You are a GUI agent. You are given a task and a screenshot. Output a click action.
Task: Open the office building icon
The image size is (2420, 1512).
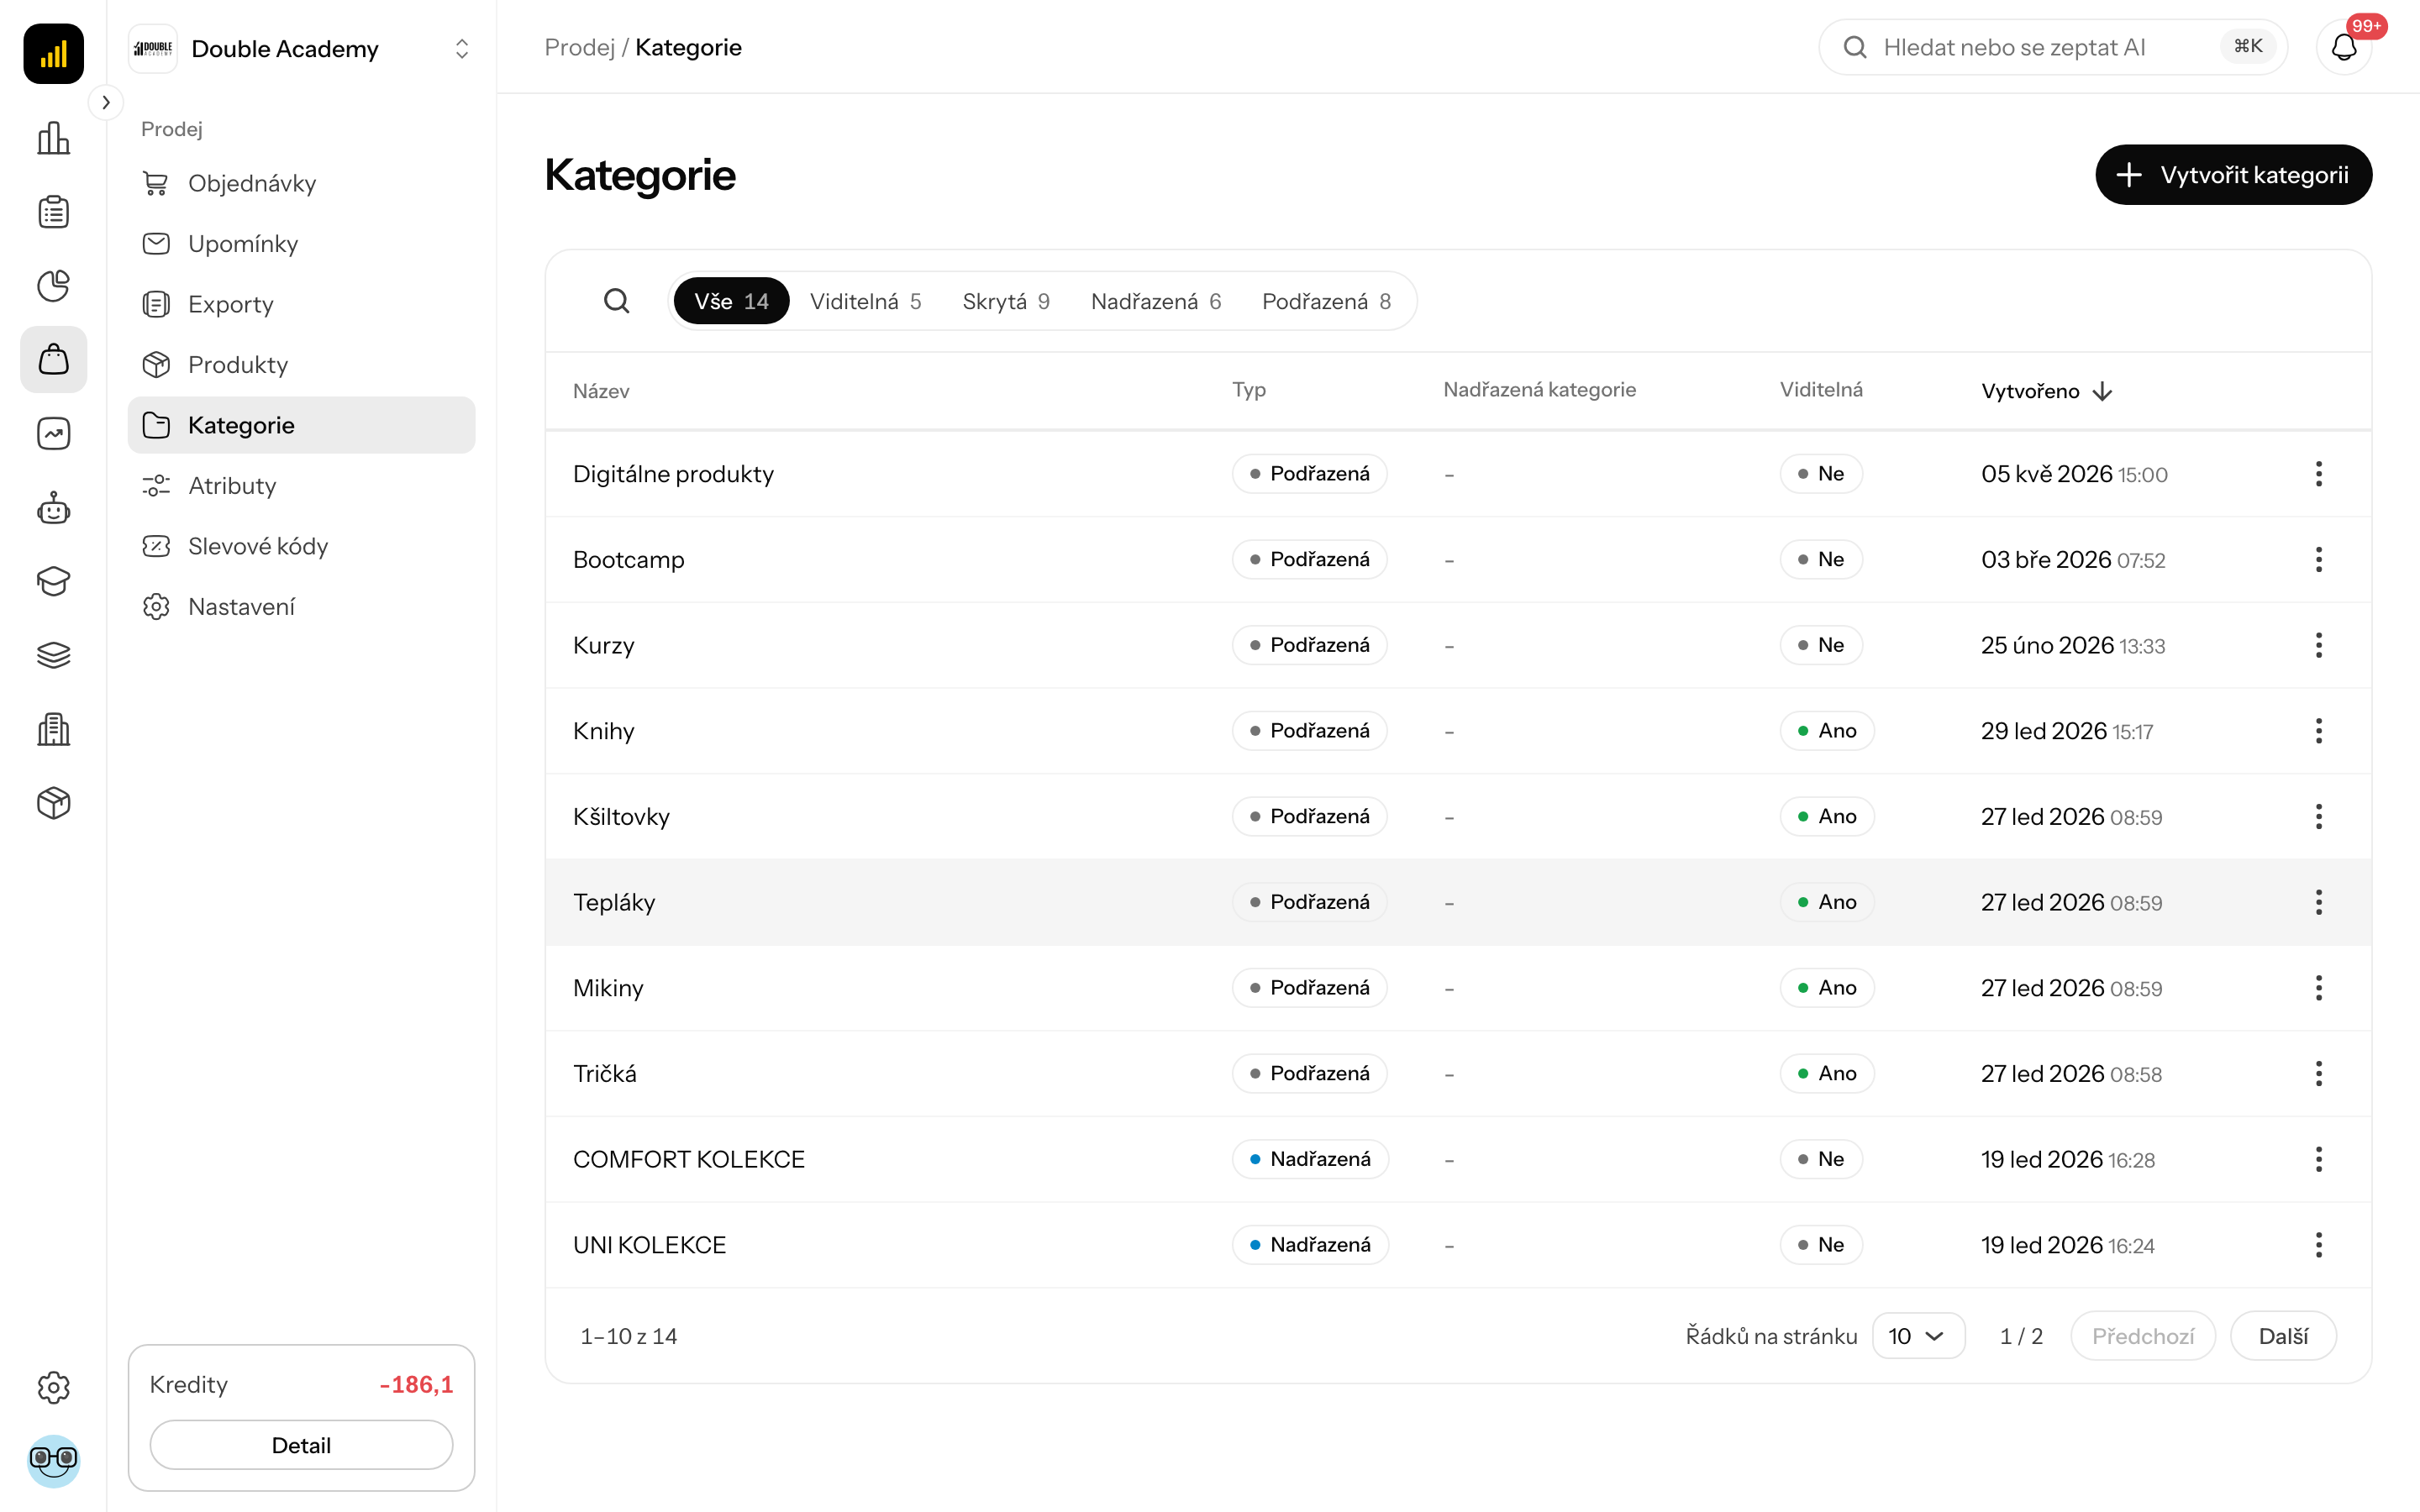pyautogui.click(x=53, y=729)
